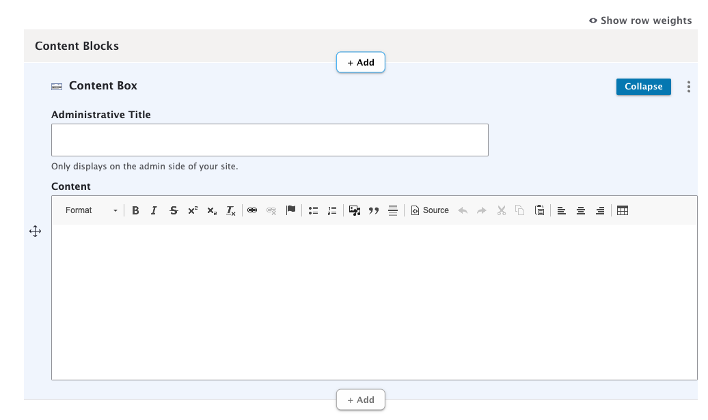708x420 pixels.
Task: Click the unlink icon
Action: [x=271, y=210]
